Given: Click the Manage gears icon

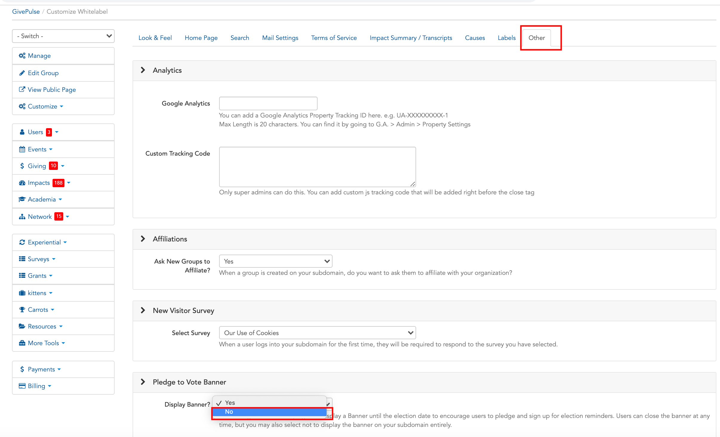Looking at the screenshot, I should point(22,56).
